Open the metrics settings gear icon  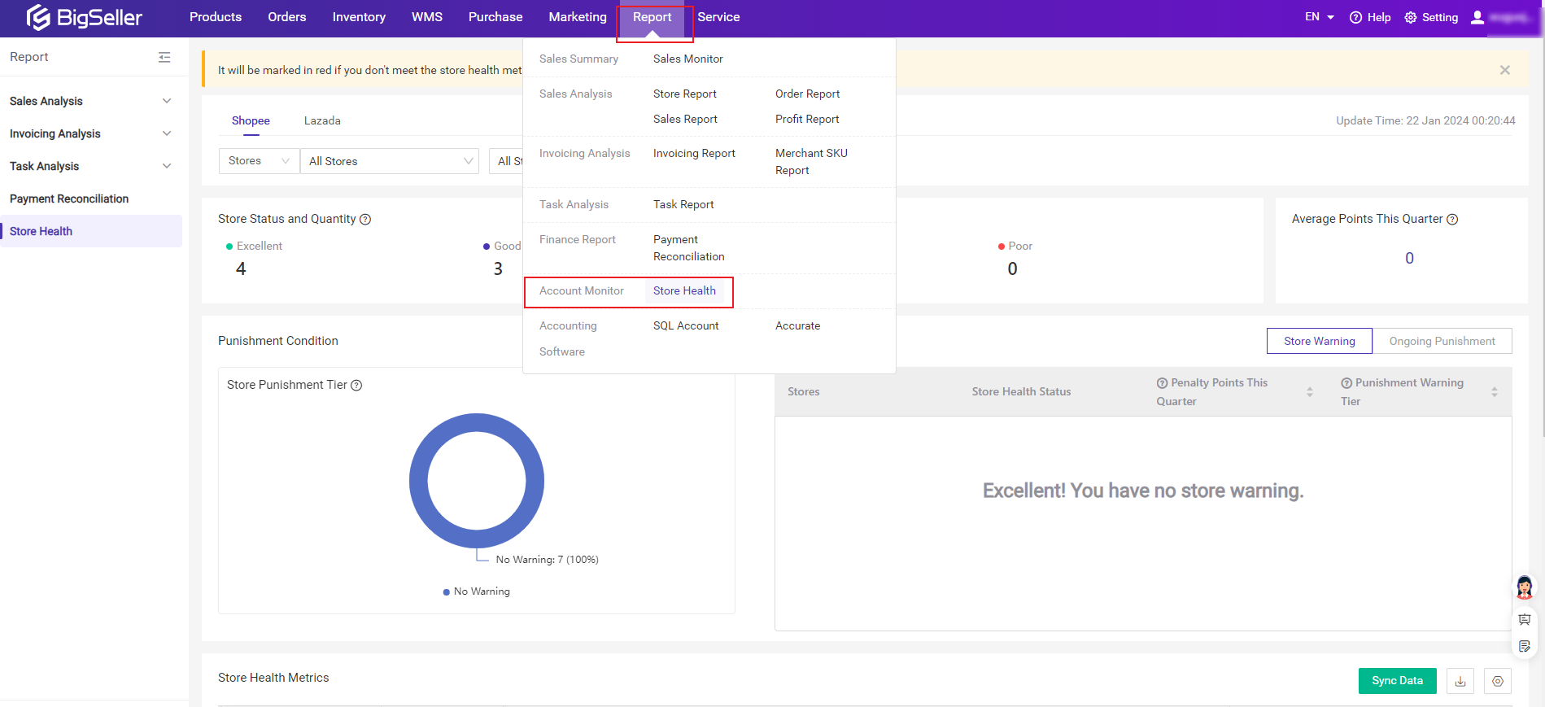coord(1498,681)
